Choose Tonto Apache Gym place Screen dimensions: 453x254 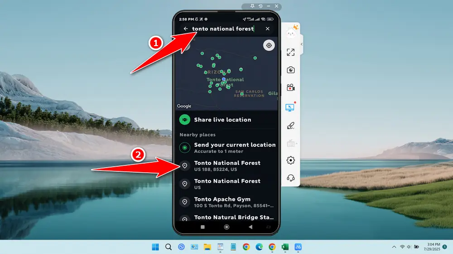(x=226, y=202)
